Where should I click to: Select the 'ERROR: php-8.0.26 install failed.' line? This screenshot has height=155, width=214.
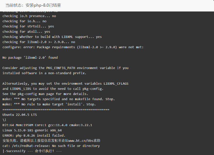[34, 135]
